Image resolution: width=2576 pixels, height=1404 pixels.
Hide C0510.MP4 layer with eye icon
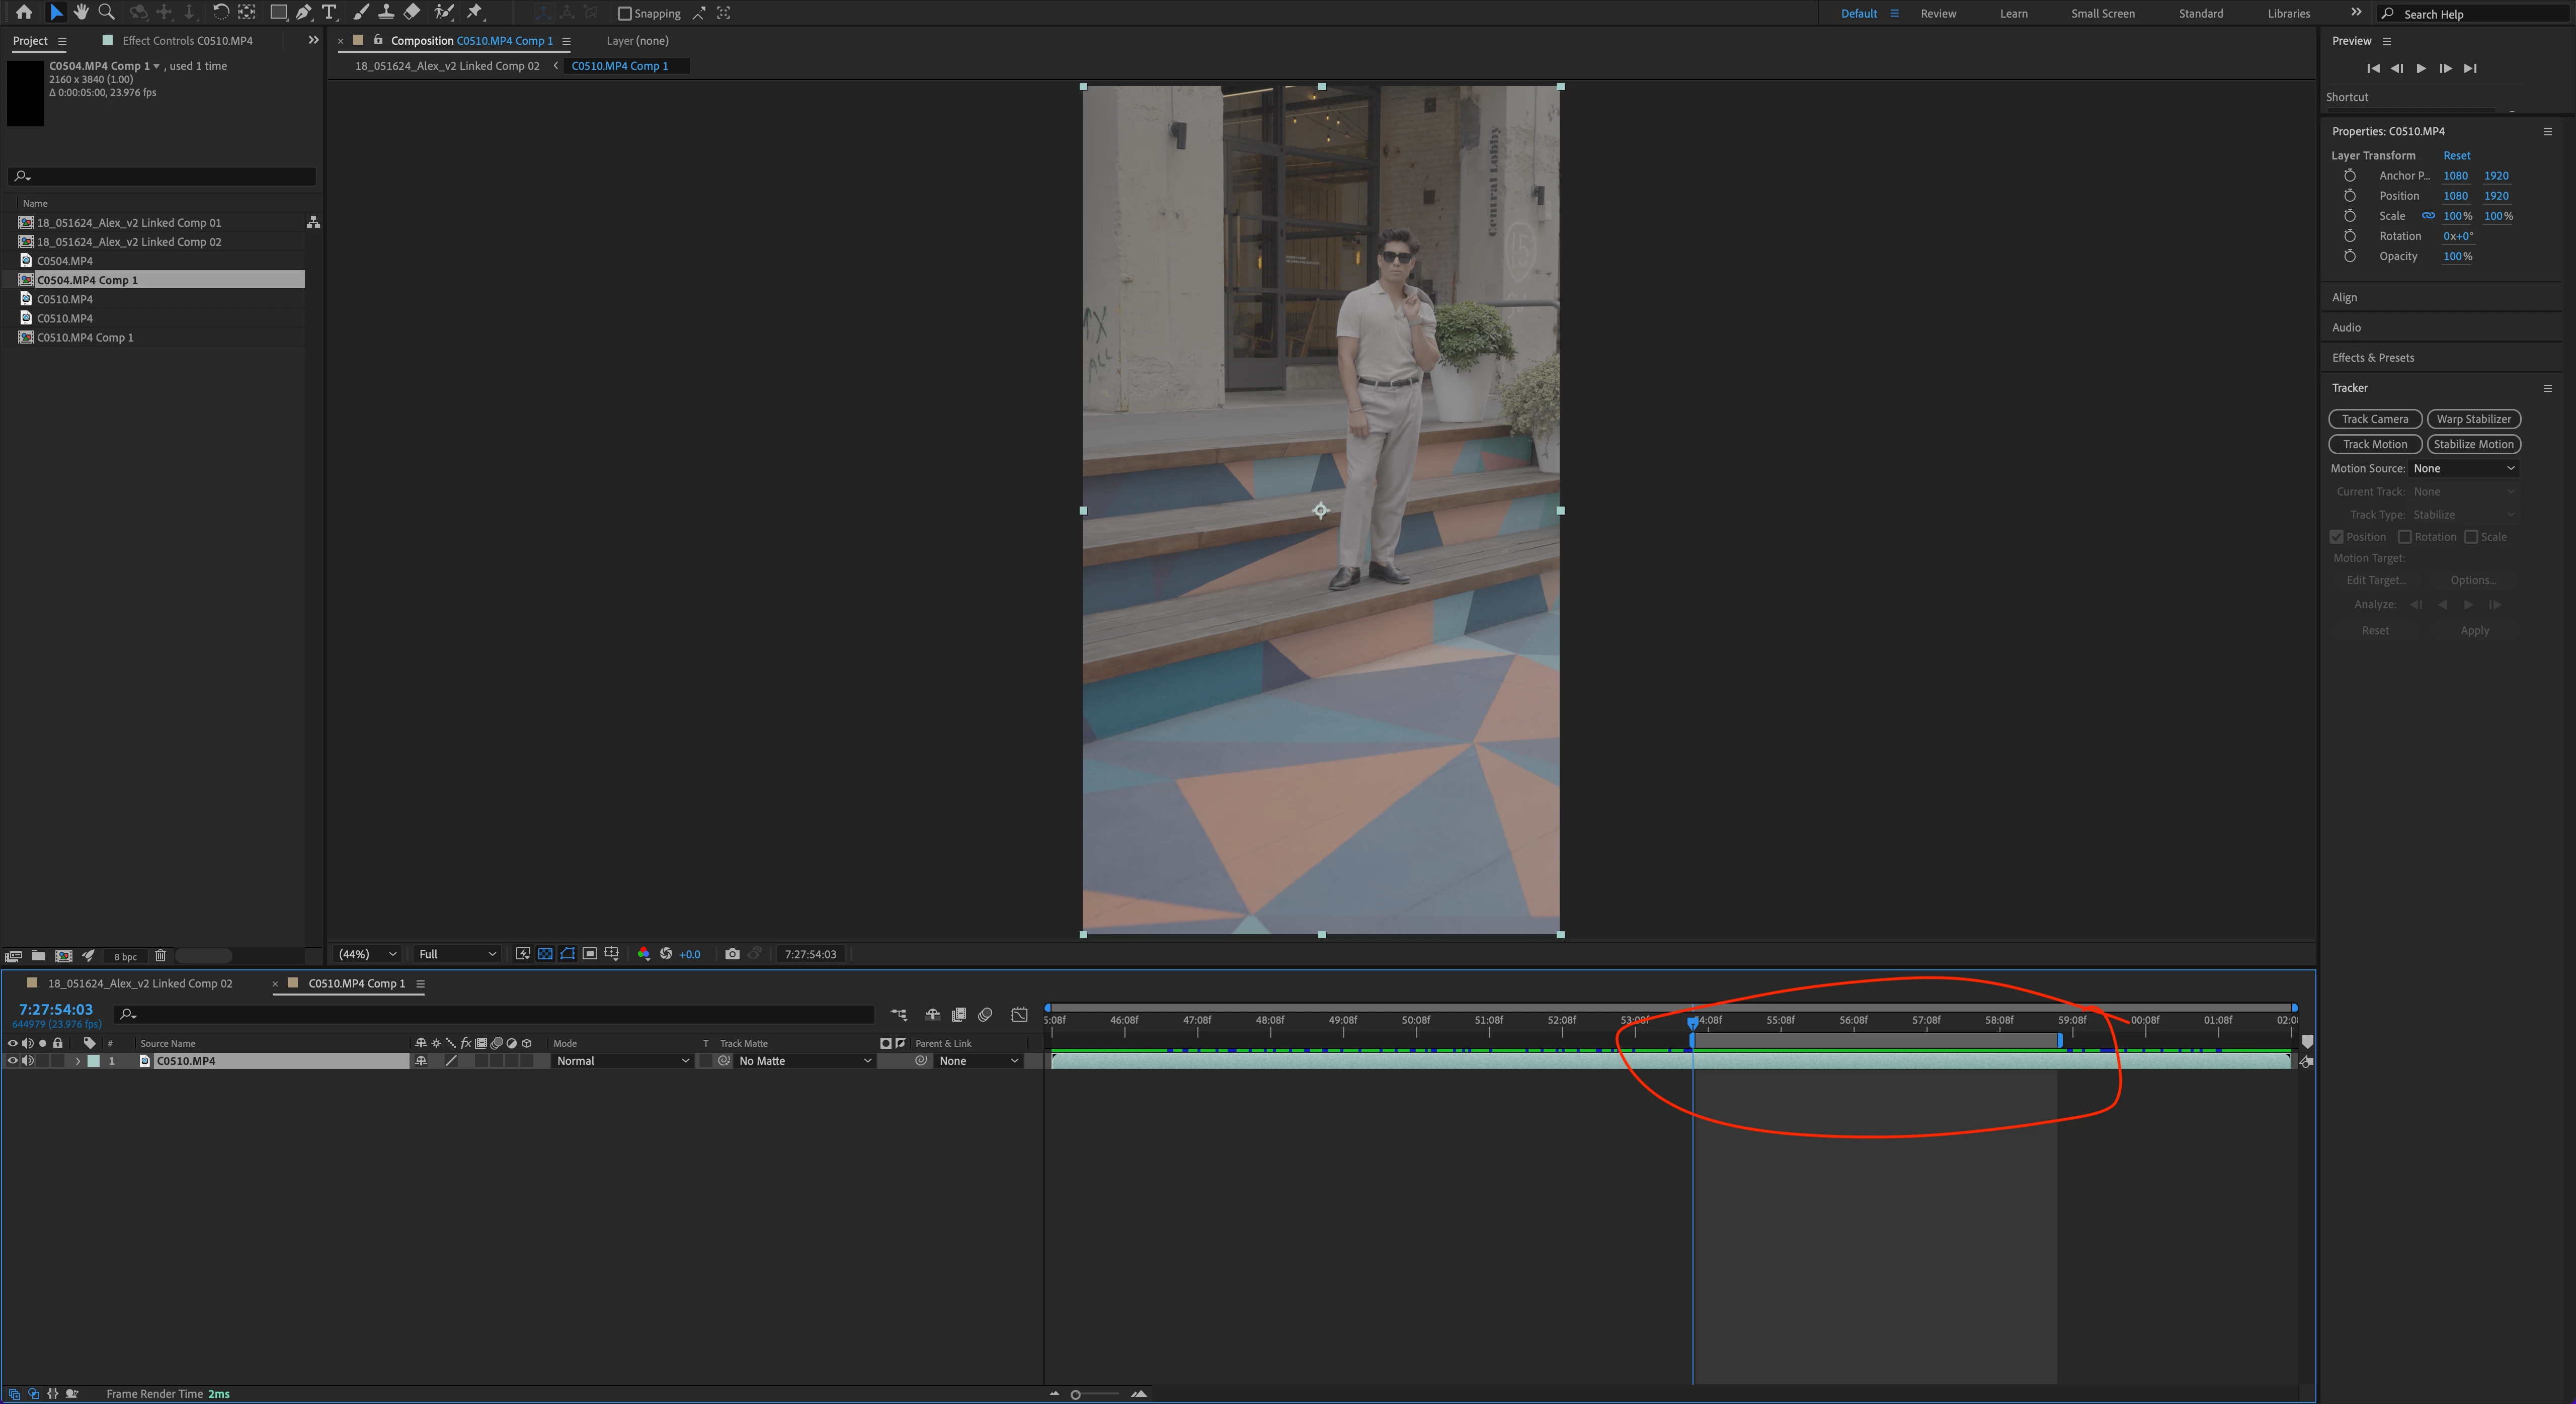pos(13,1061)
